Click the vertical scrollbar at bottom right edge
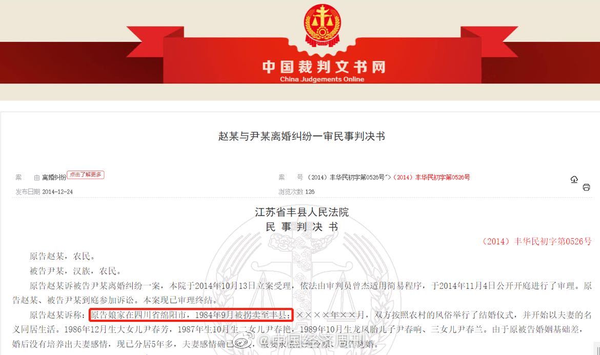The height and width of the screenshot is (355, 600). (x=598, y=349)
